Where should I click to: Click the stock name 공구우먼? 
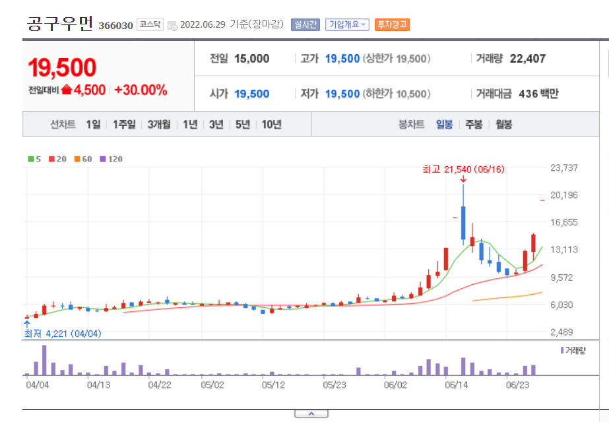tap(60, 23)
